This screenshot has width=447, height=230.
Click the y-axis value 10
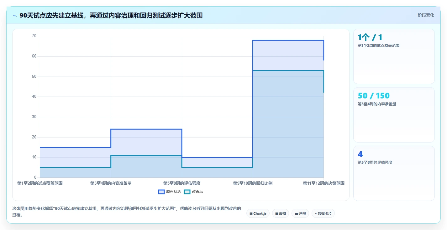click(34, 157)
